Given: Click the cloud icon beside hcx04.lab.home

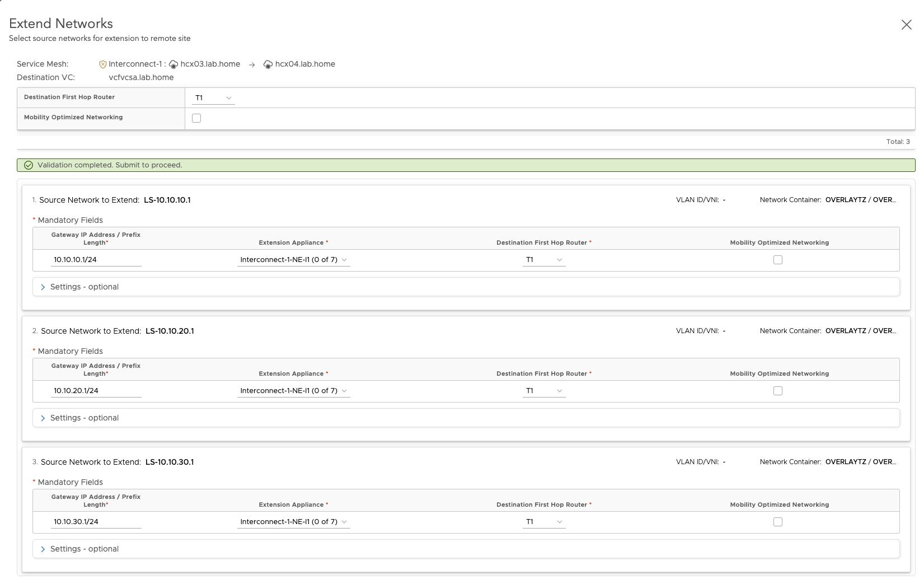Looking at the screenshot, I should (268, 64).
